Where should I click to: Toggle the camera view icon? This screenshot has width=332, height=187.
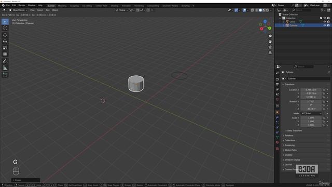(x=270, y=47)
